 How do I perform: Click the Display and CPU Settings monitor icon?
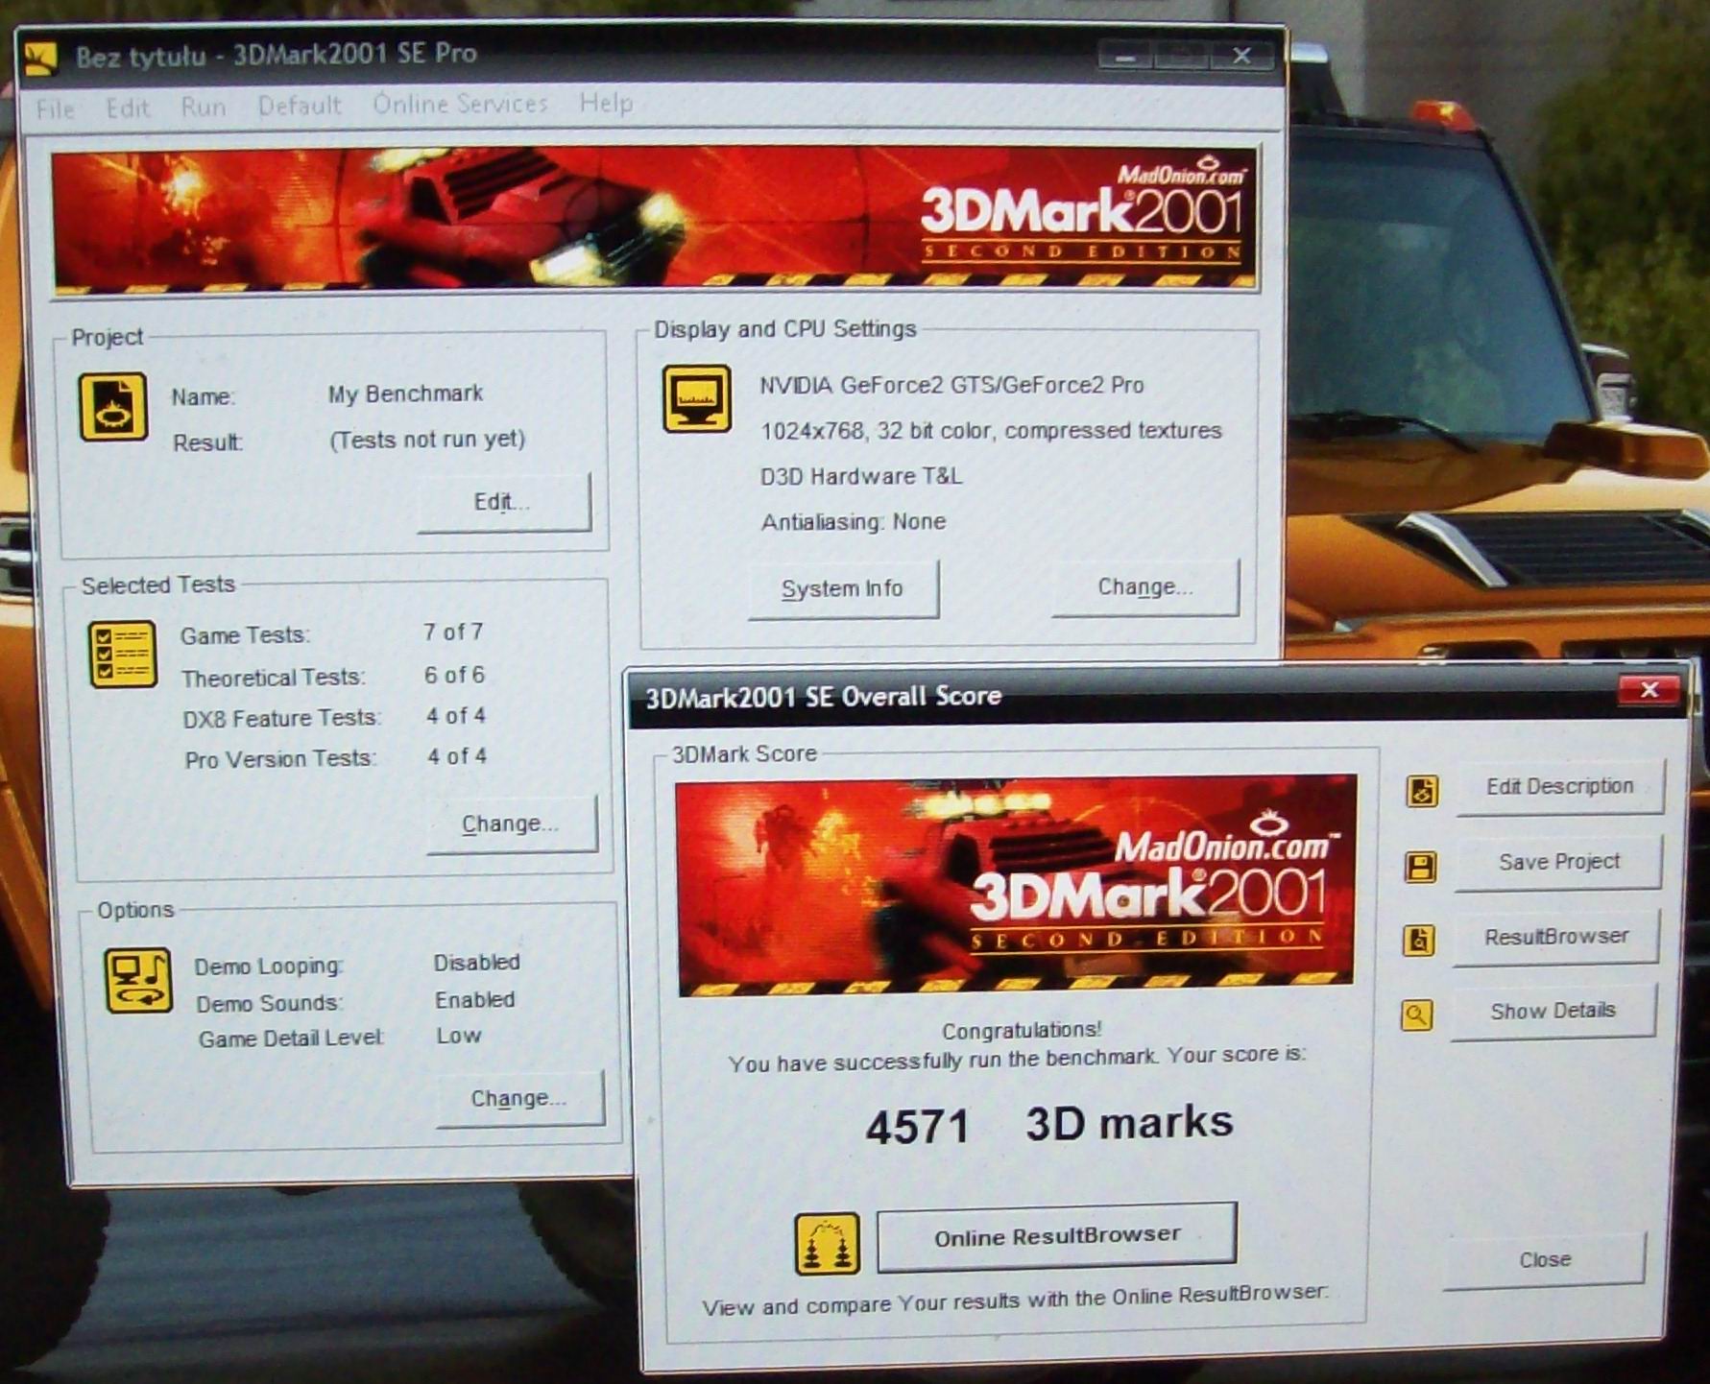(x=697, y=398)
